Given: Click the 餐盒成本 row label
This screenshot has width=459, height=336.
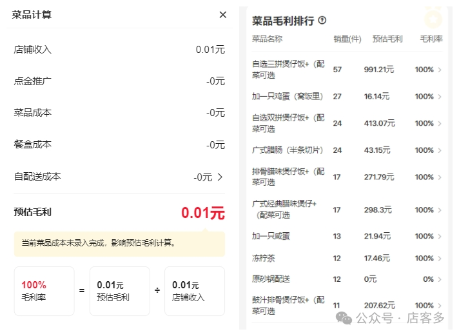Looking at the screenshot, I should [32, 144].
